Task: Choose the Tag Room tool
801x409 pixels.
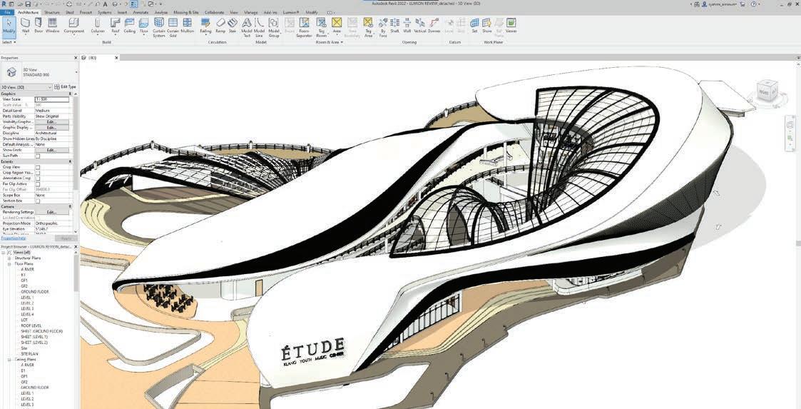Action: click(321, 28)
